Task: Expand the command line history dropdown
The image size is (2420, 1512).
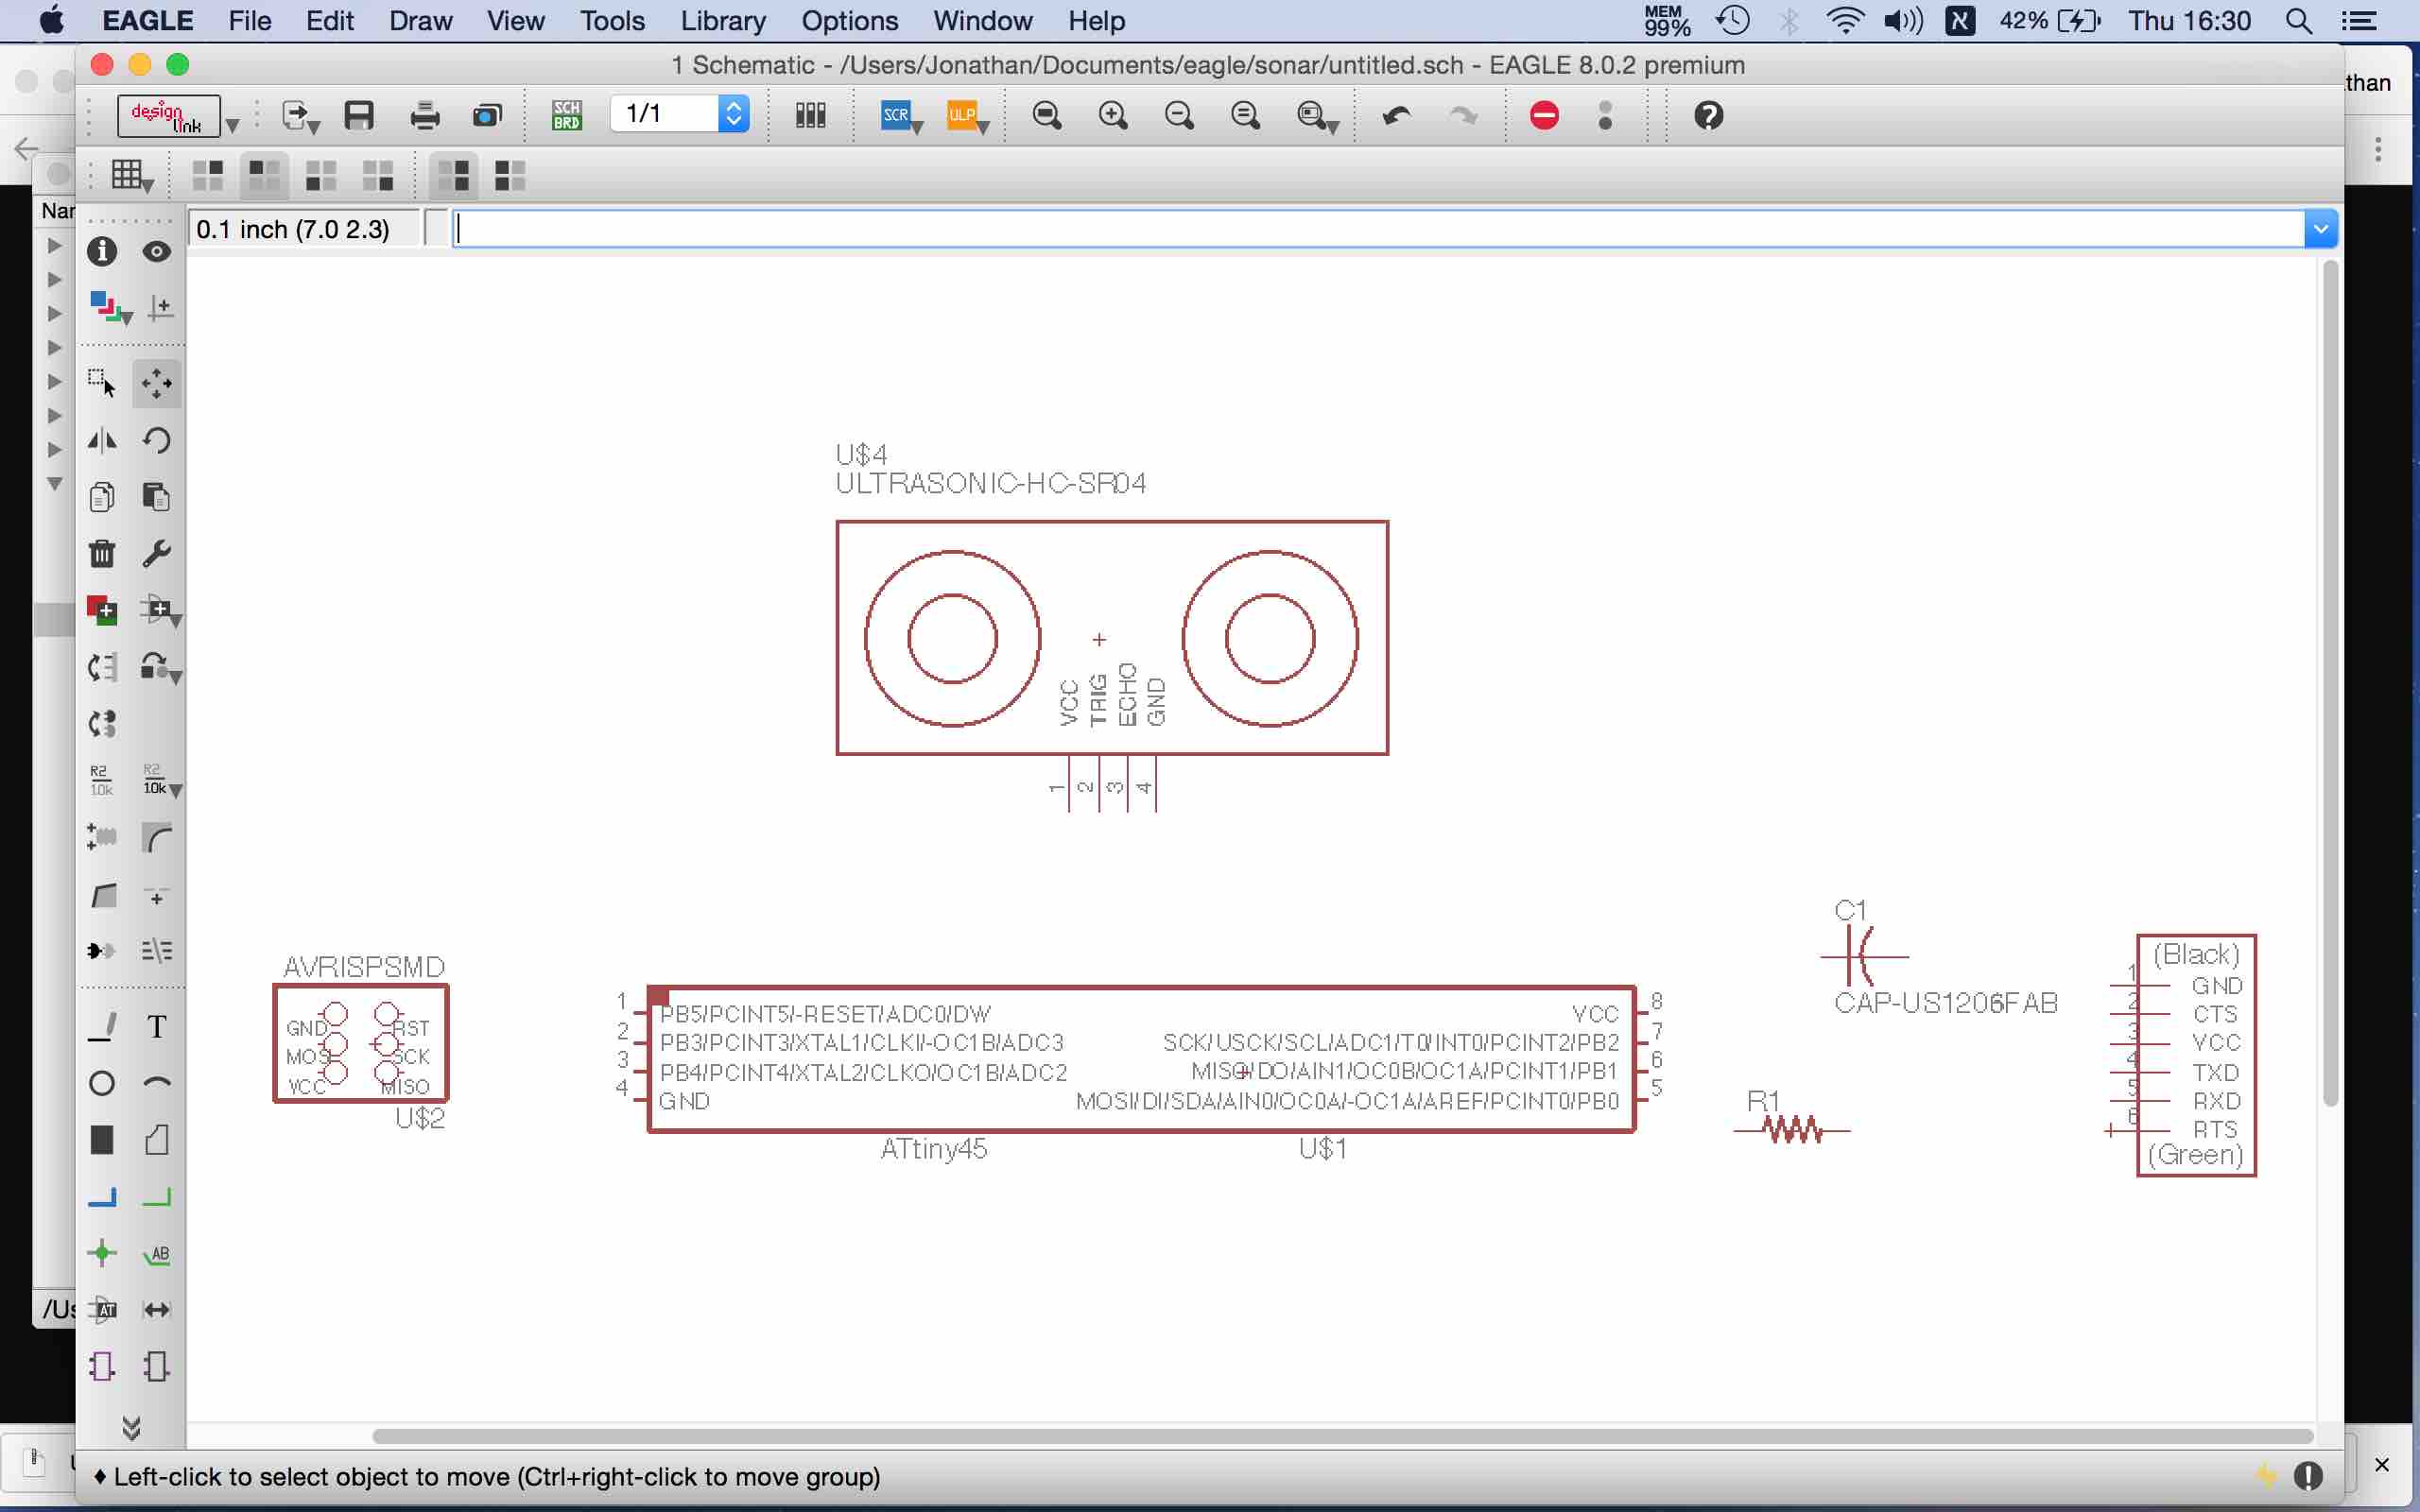Action: pos(2321,229)
